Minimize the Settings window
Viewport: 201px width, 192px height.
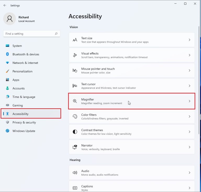click(176, 4)
